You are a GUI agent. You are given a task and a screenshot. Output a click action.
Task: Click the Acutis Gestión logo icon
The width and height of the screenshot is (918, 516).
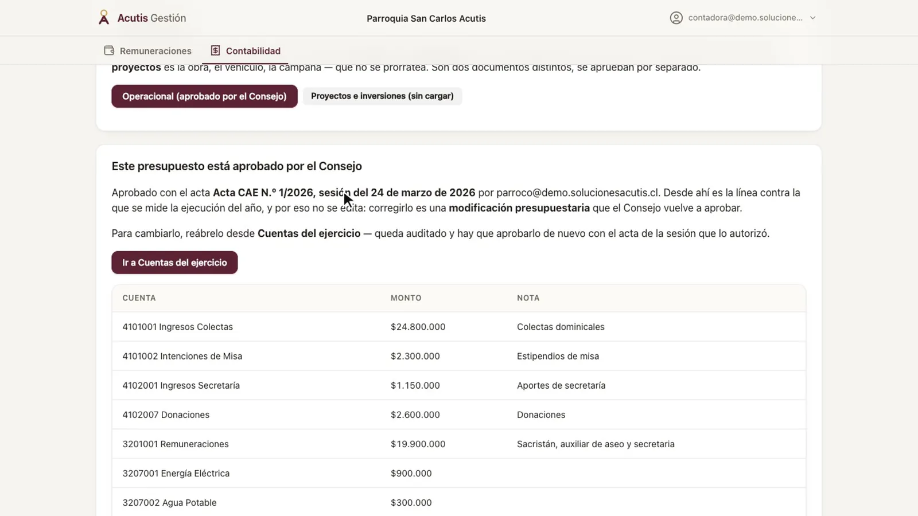104,18
